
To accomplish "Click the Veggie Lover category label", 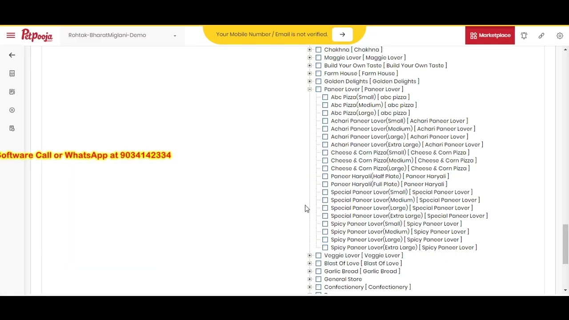I will click(364, 256).
